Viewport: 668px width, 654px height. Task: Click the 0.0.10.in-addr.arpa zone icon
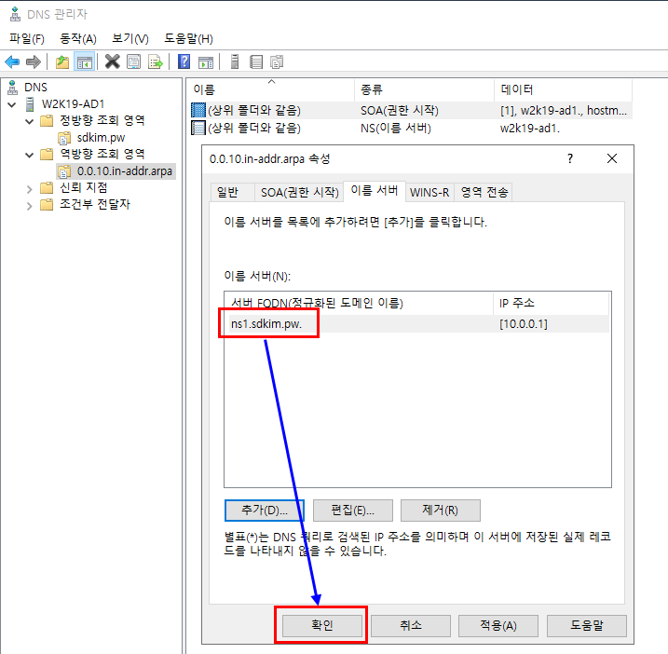64,170
